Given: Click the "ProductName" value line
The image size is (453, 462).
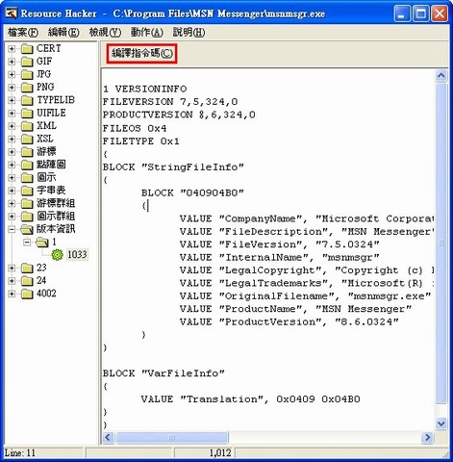Looking at the screenshot, I should [x=295, y=309].
